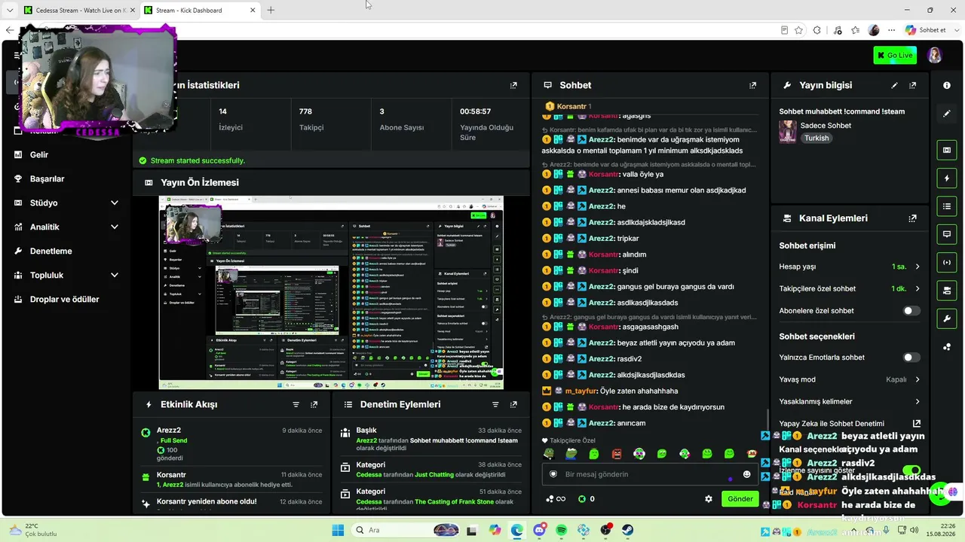
Task: Open the channel actions toolbar icon
Action: point(947,290)
